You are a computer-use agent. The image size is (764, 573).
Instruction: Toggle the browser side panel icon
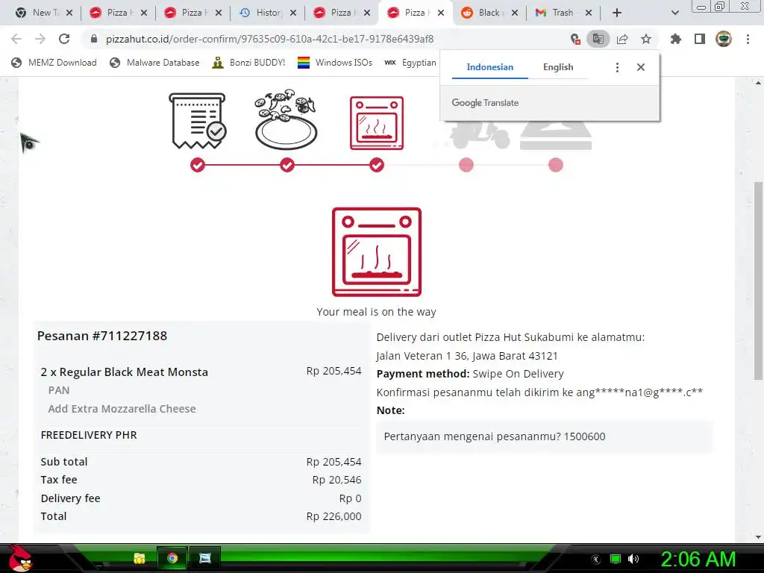700,39
